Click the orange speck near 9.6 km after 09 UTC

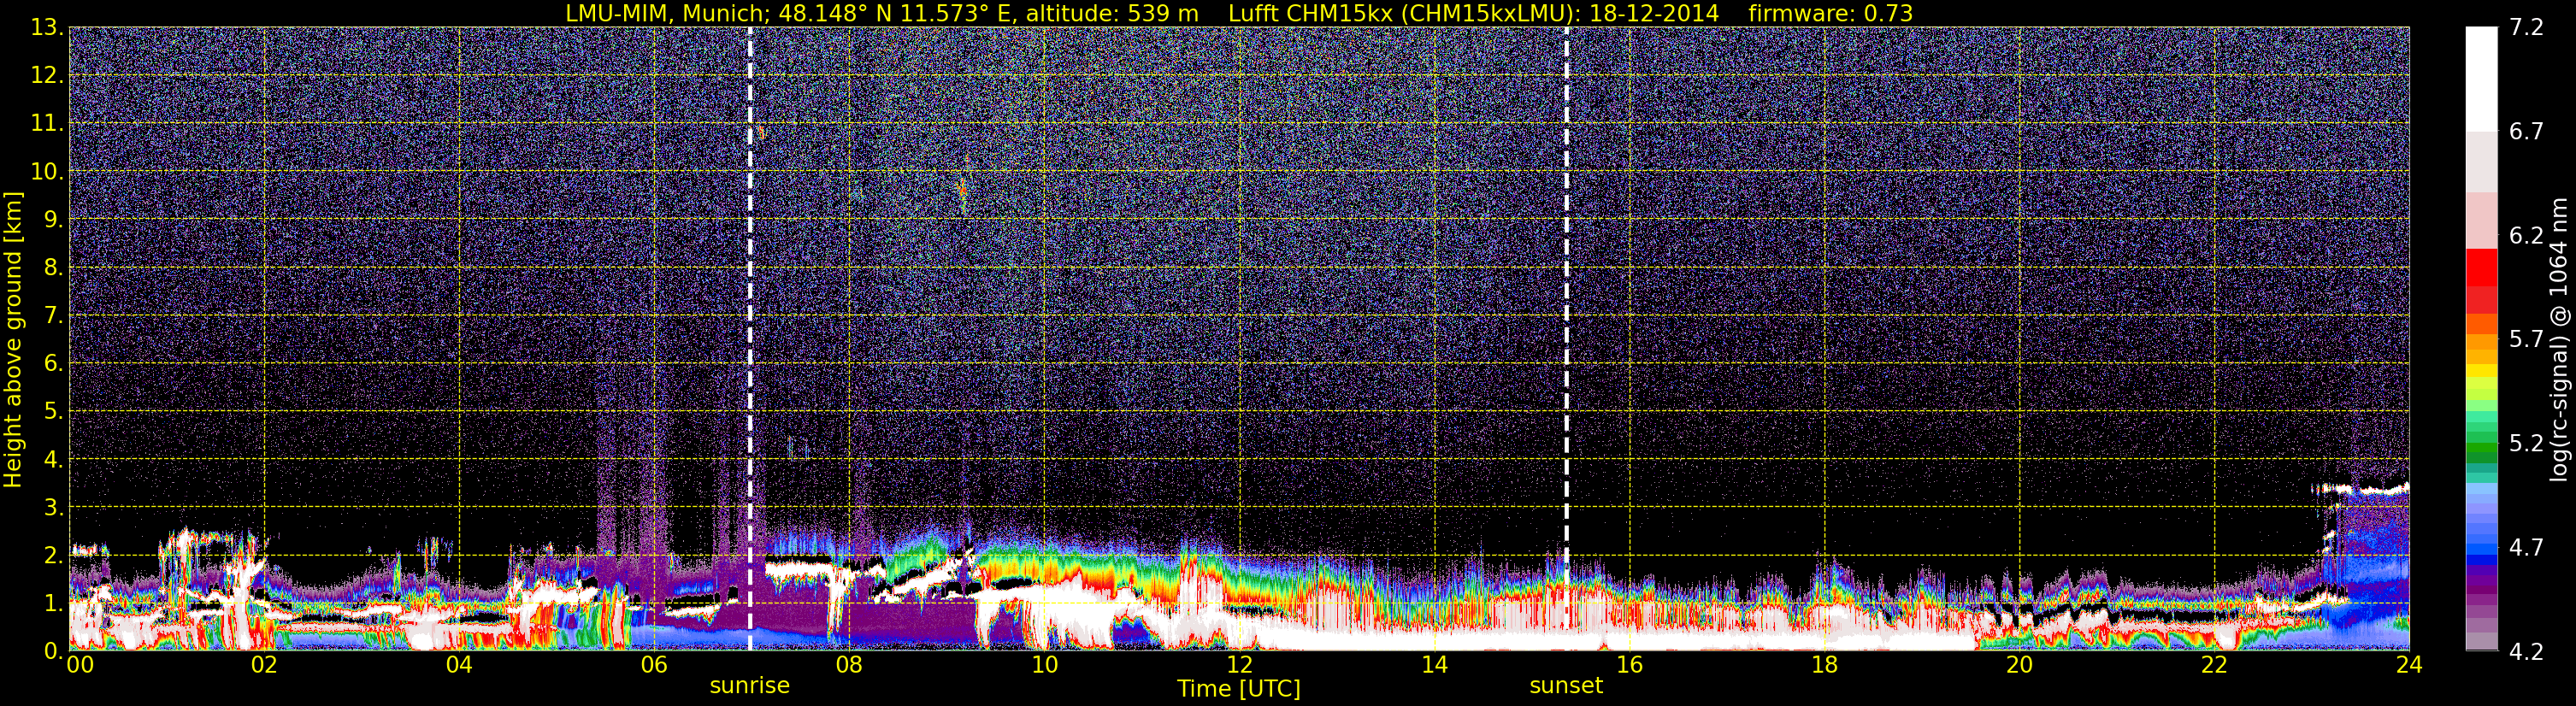(x=962, y=189)
